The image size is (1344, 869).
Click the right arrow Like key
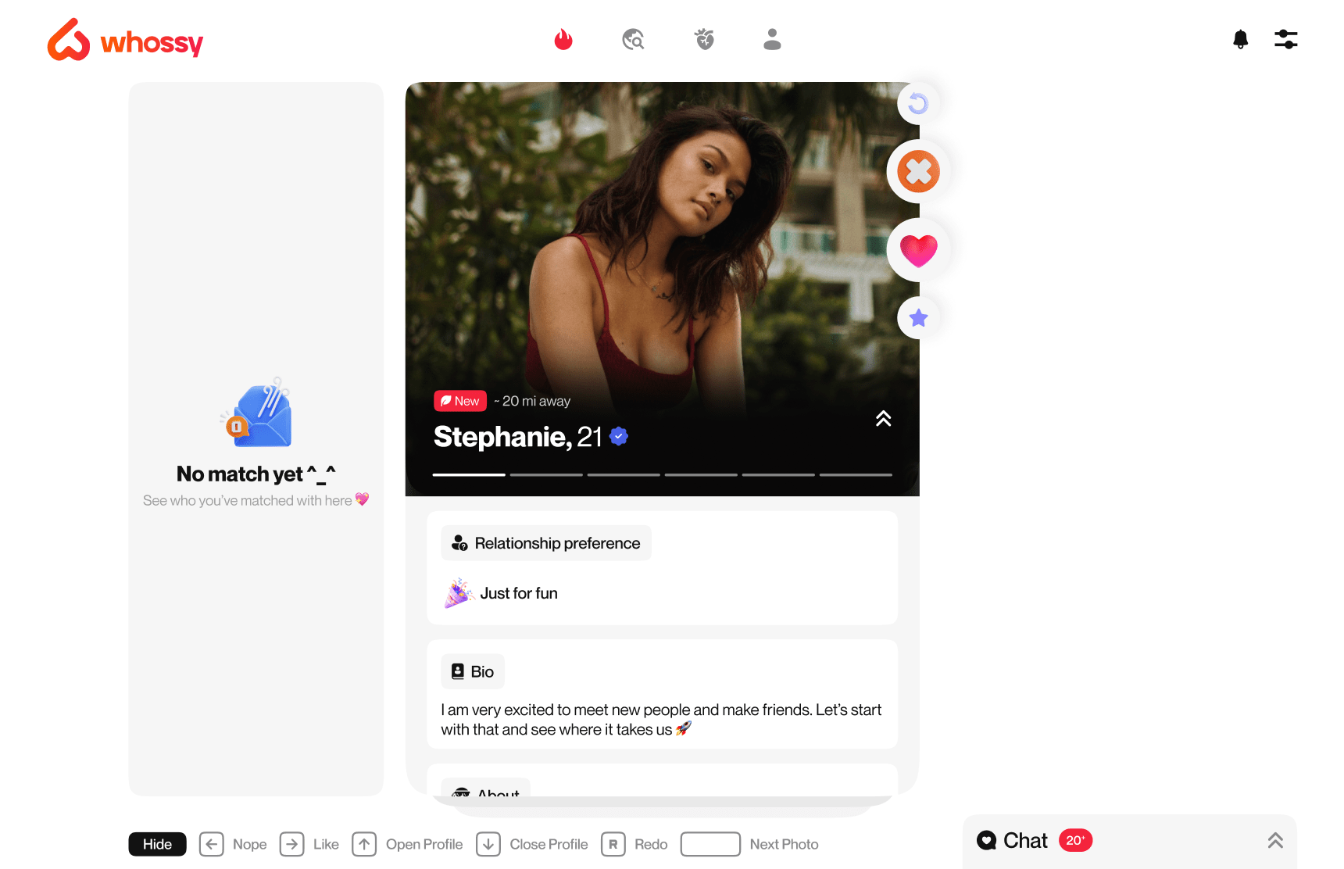click(x=292, y=844)
